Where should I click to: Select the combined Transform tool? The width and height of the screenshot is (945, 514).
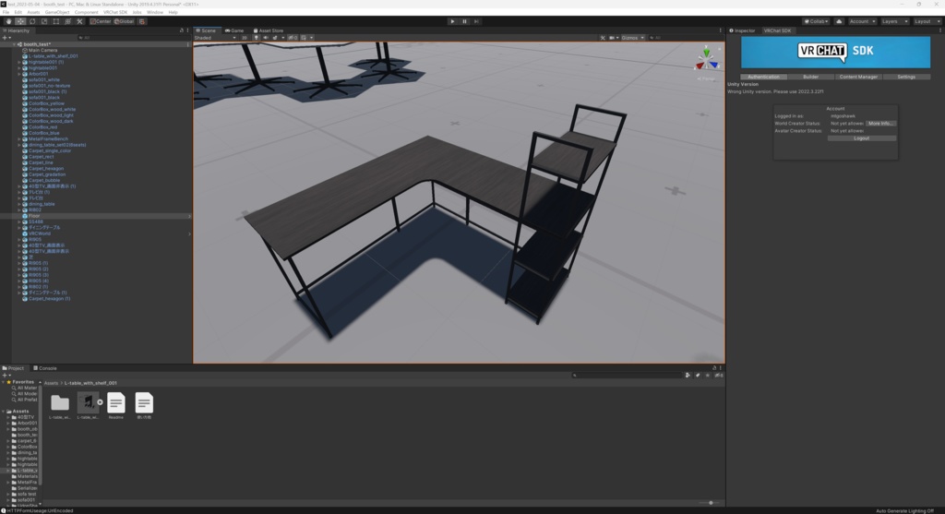pos(67,21)
